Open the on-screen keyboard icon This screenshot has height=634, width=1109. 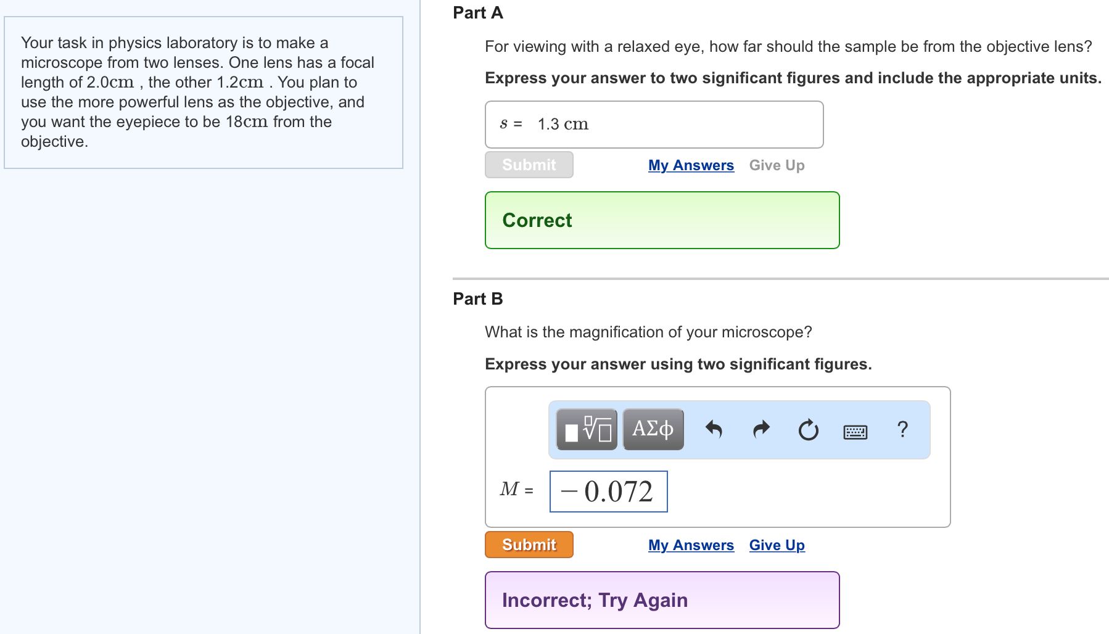(x=854, y=430)
